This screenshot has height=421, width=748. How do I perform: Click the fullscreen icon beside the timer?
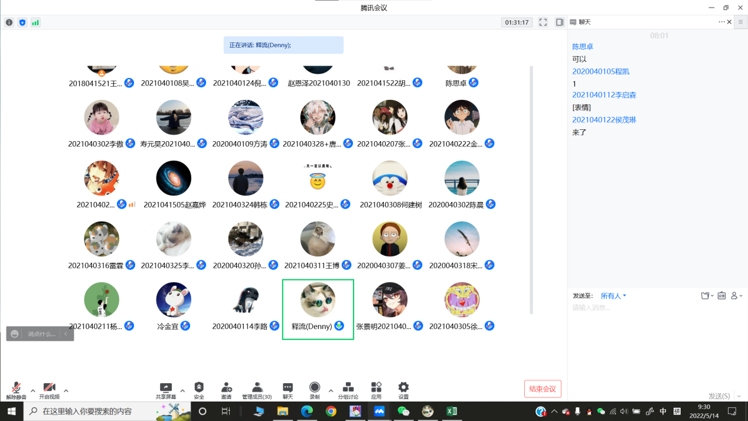pos(543,22)
